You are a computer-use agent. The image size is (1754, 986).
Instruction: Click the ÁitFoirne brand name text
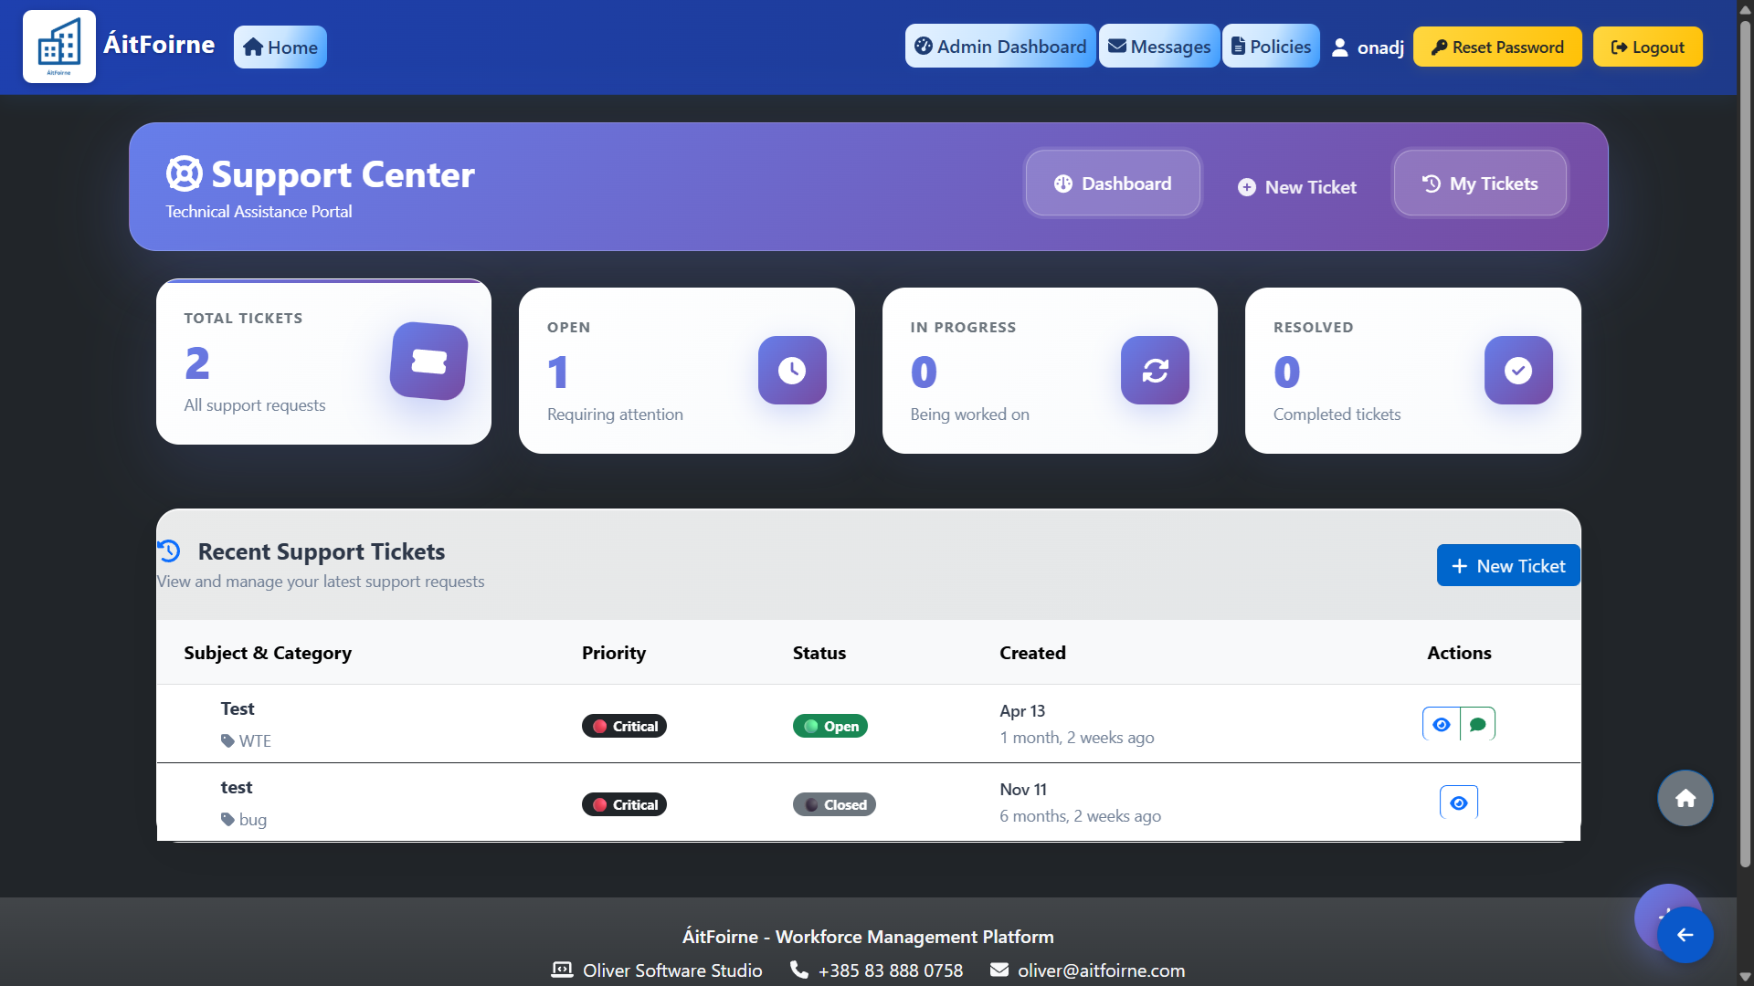[159, 45]
